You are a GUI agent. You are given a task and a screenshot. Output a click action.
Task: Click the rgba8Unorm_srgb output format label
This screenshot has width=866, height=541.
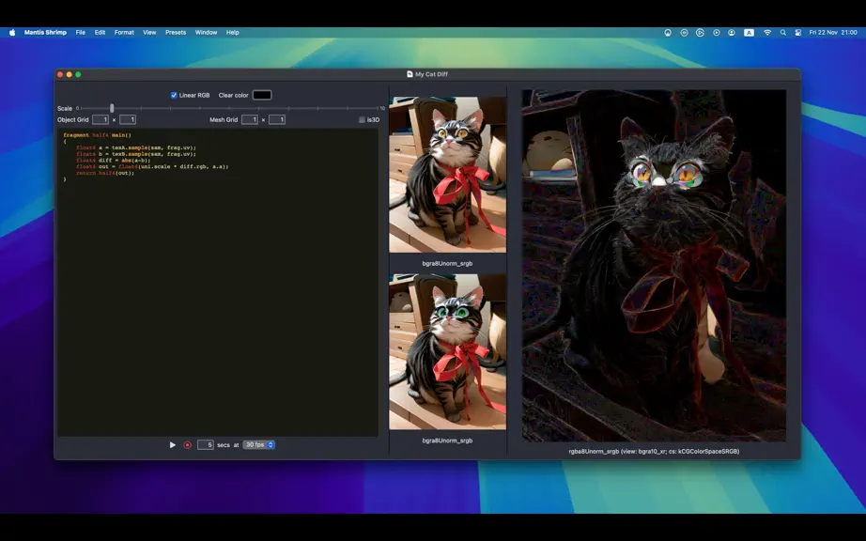(x=654, y=452)
